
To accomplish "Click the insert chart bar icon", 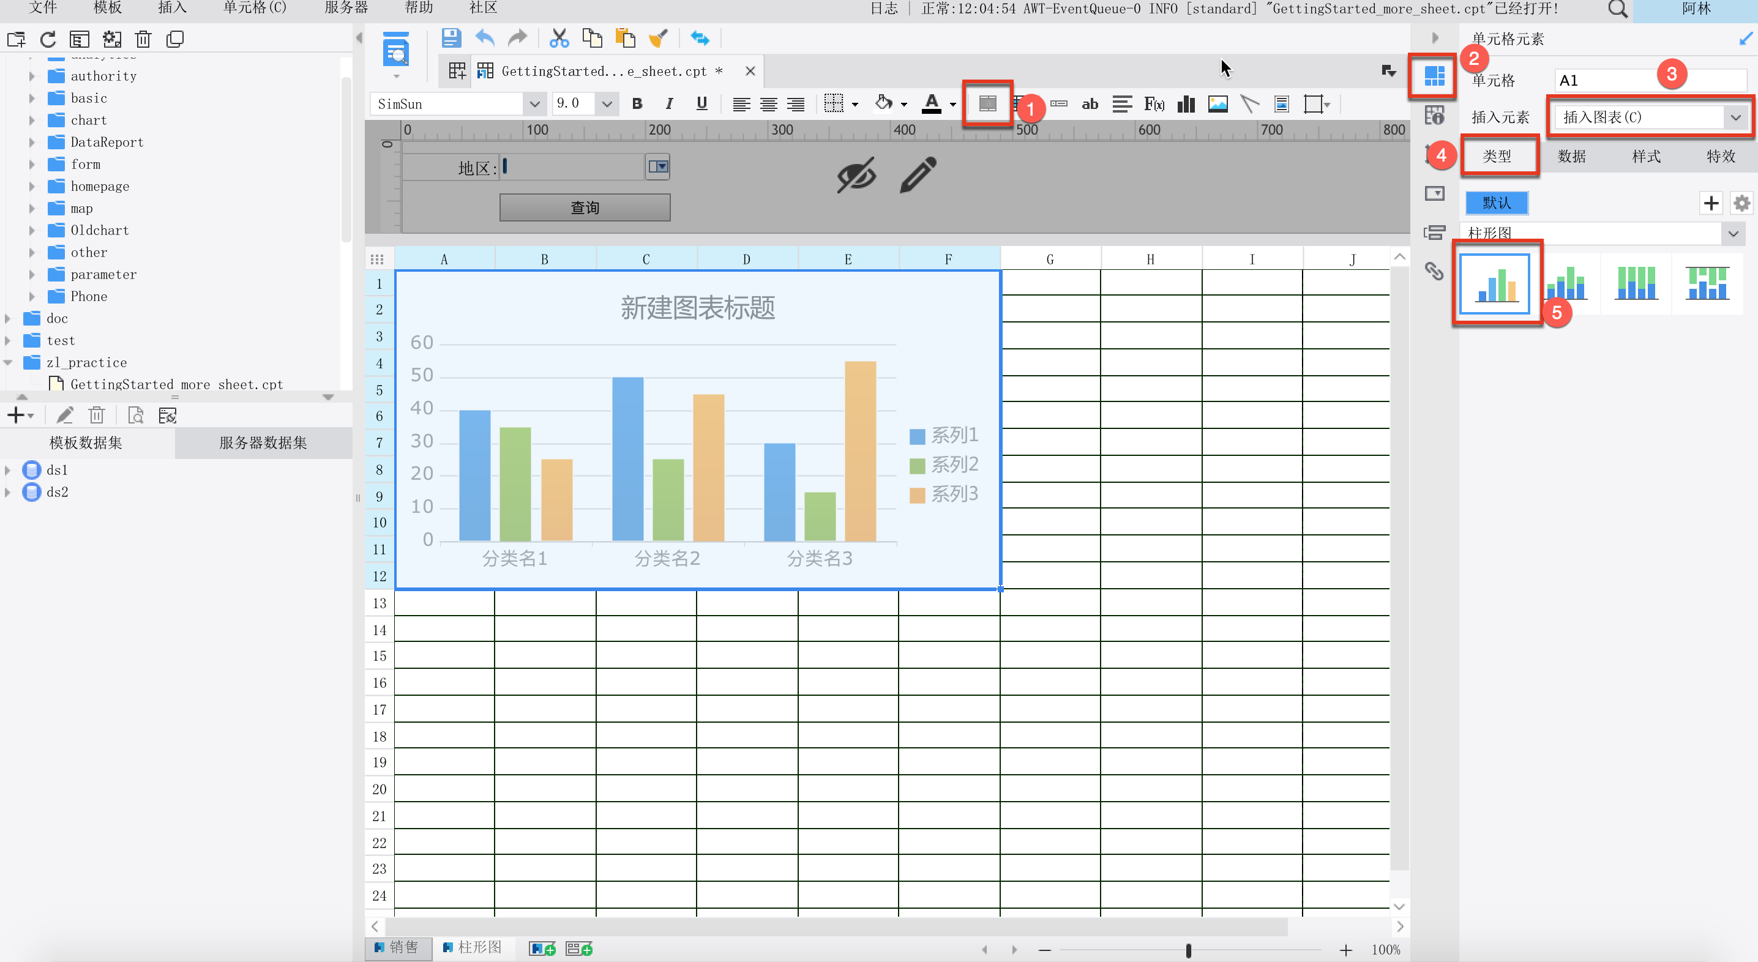I will tap(1186, 103).
